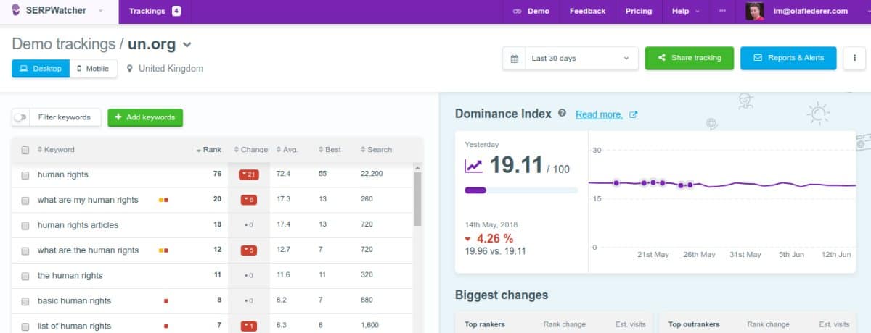Check the 'human rights articles' checkbox
This screenshot has height=333, width=871.
[x=25, y=225]
